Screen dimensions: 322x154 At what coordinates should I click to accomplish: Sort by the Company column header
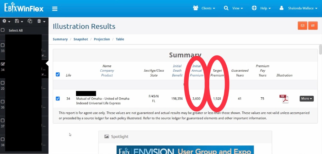point(107,71)
